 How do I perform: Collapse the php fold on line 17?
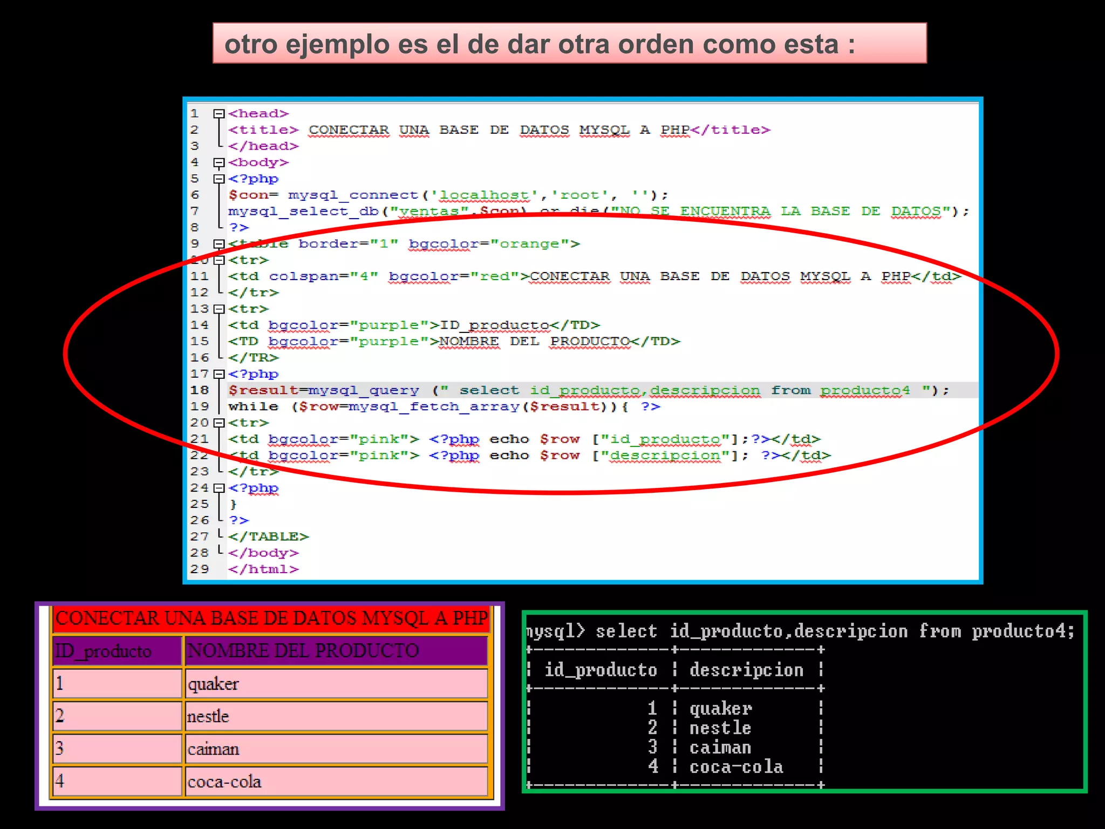[x=219, y=374]
